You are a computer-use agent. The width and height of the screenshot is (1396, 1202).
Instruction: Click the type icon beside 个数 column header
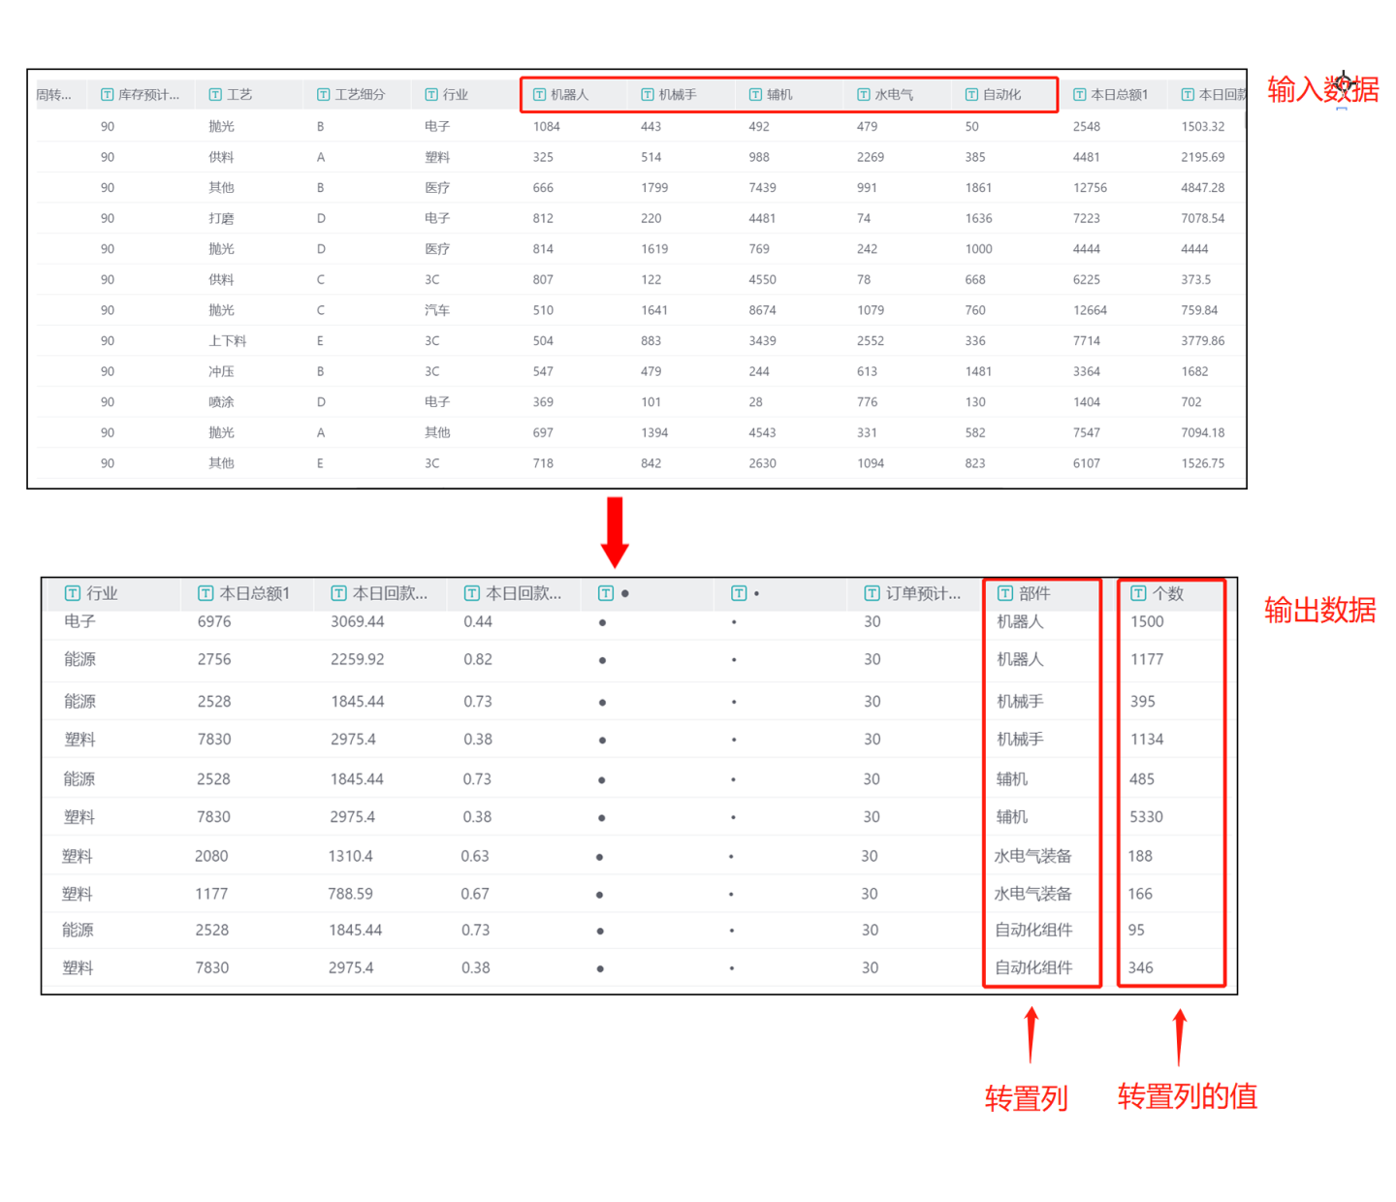(1138, 593)
